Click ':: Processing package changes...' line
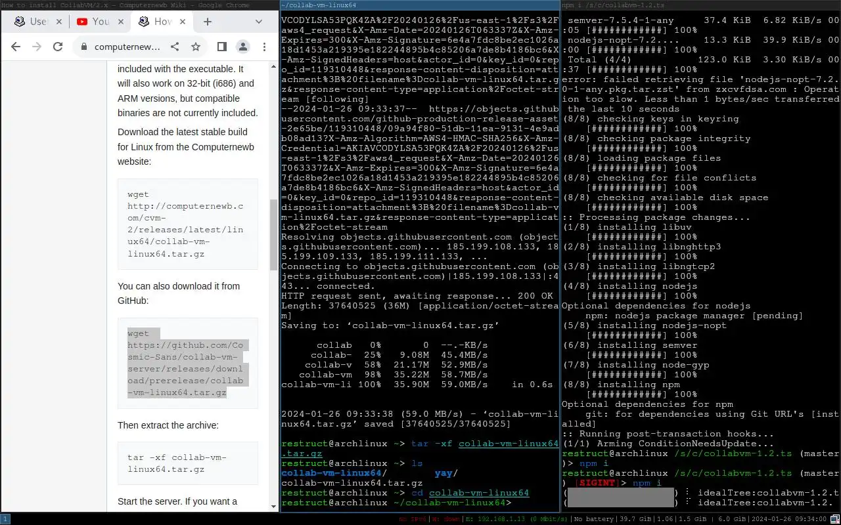 point(656,217)
